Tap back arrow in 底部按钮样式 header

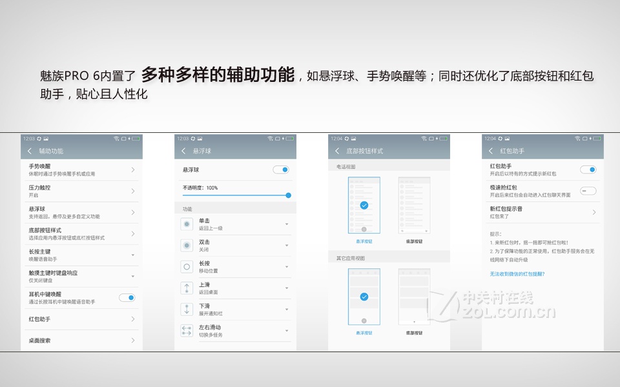336,151
